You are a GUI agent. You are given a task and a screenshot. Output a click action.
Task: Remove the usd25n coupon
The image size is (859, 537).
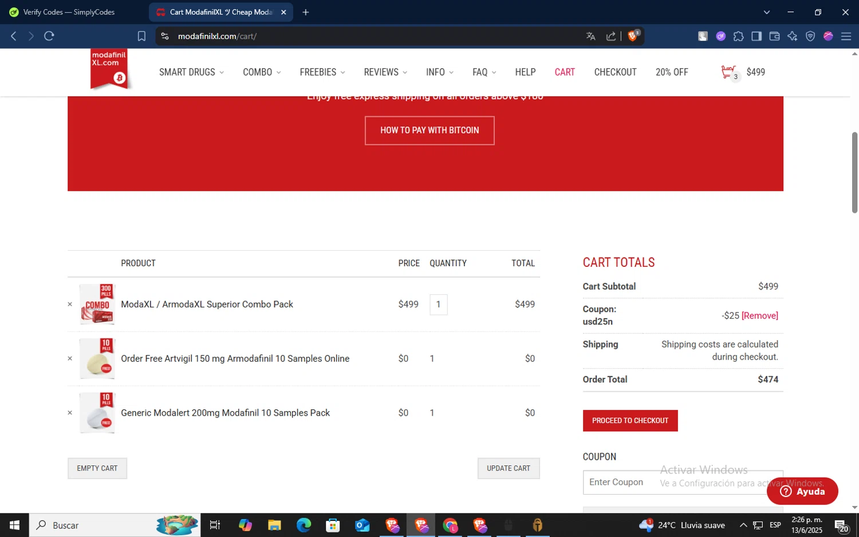coord(760,315)
